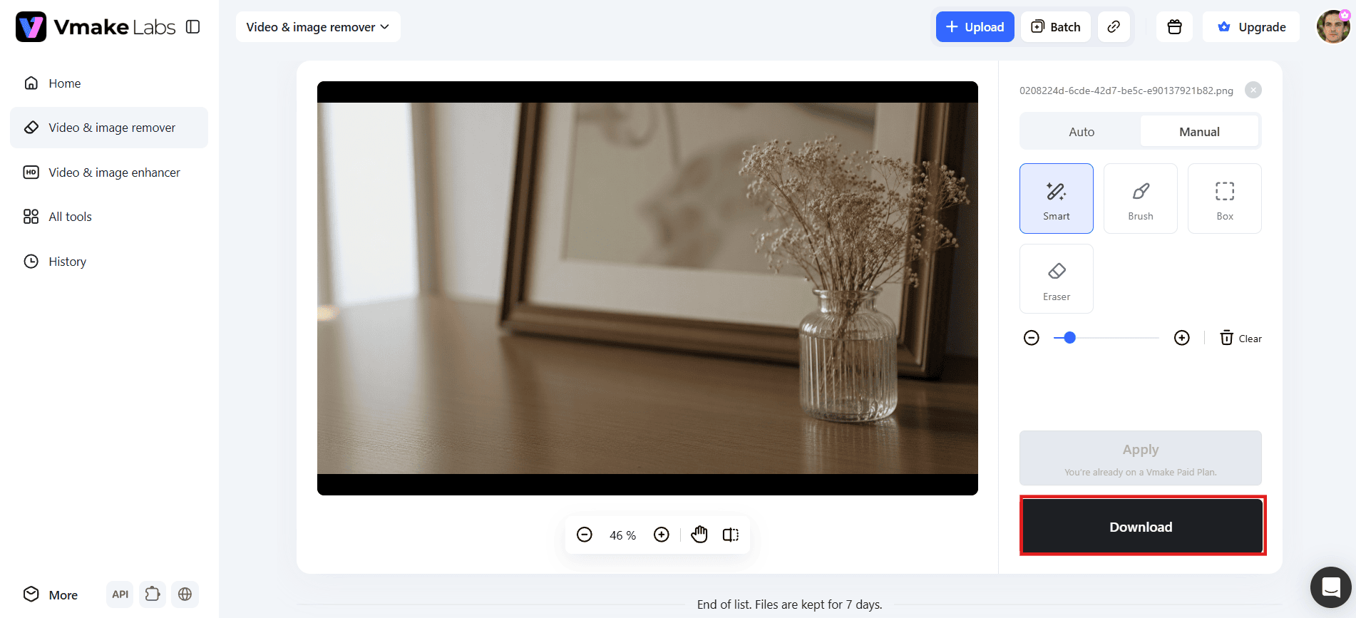The image size is (1356, 618).
Task: Expand the Video & image remover dropdown
Action: 318,27
